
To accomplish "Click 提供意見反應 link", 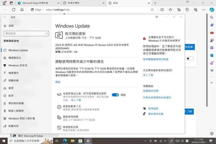I will (x=156, y=114).
